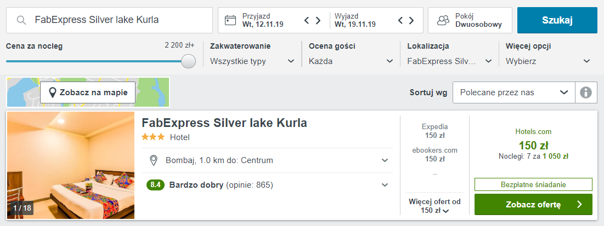Open the Sortuj wg sorting dropdown
604x226 pixels.
pyautogui.click(x=513, y=92)
